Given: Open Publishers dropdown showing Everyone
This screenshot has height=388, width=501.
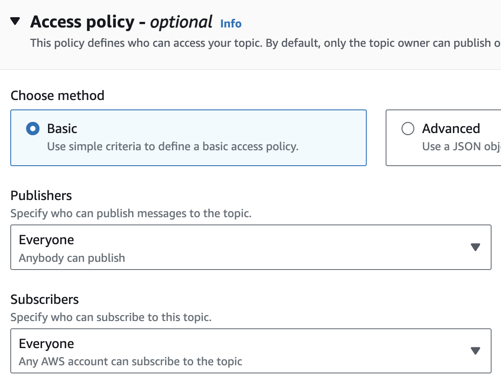Looking at the screenshot, I should pos(250,247).
